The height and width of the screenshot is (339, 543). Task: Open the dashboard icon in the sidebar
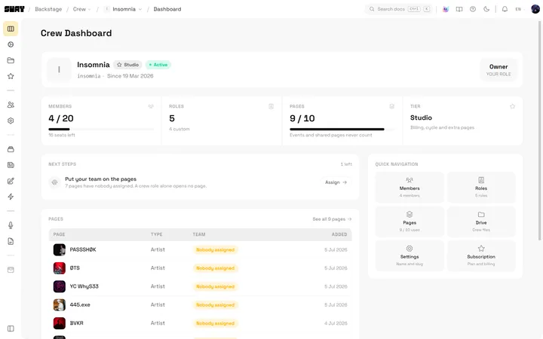point(11,29)
